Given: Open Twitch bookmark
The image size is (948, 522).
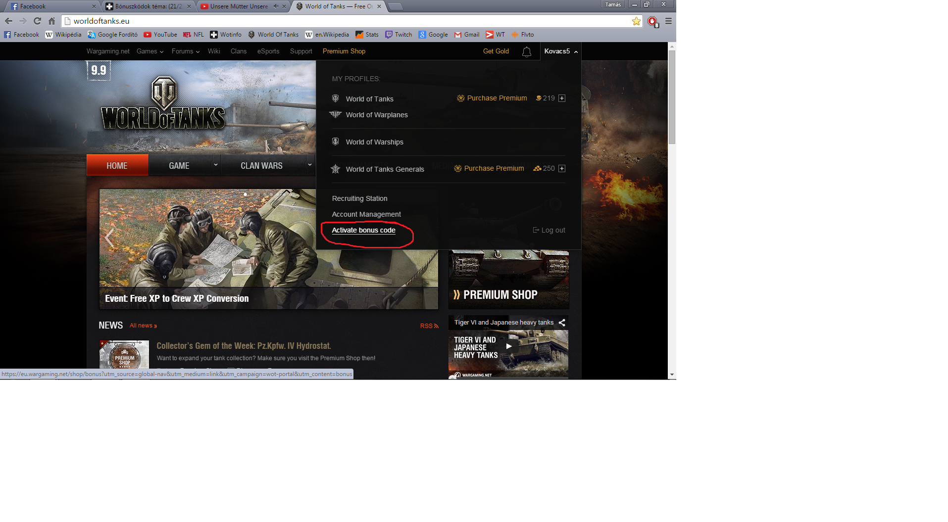Looking at the screenshot, I should click(x=399, y=35).
